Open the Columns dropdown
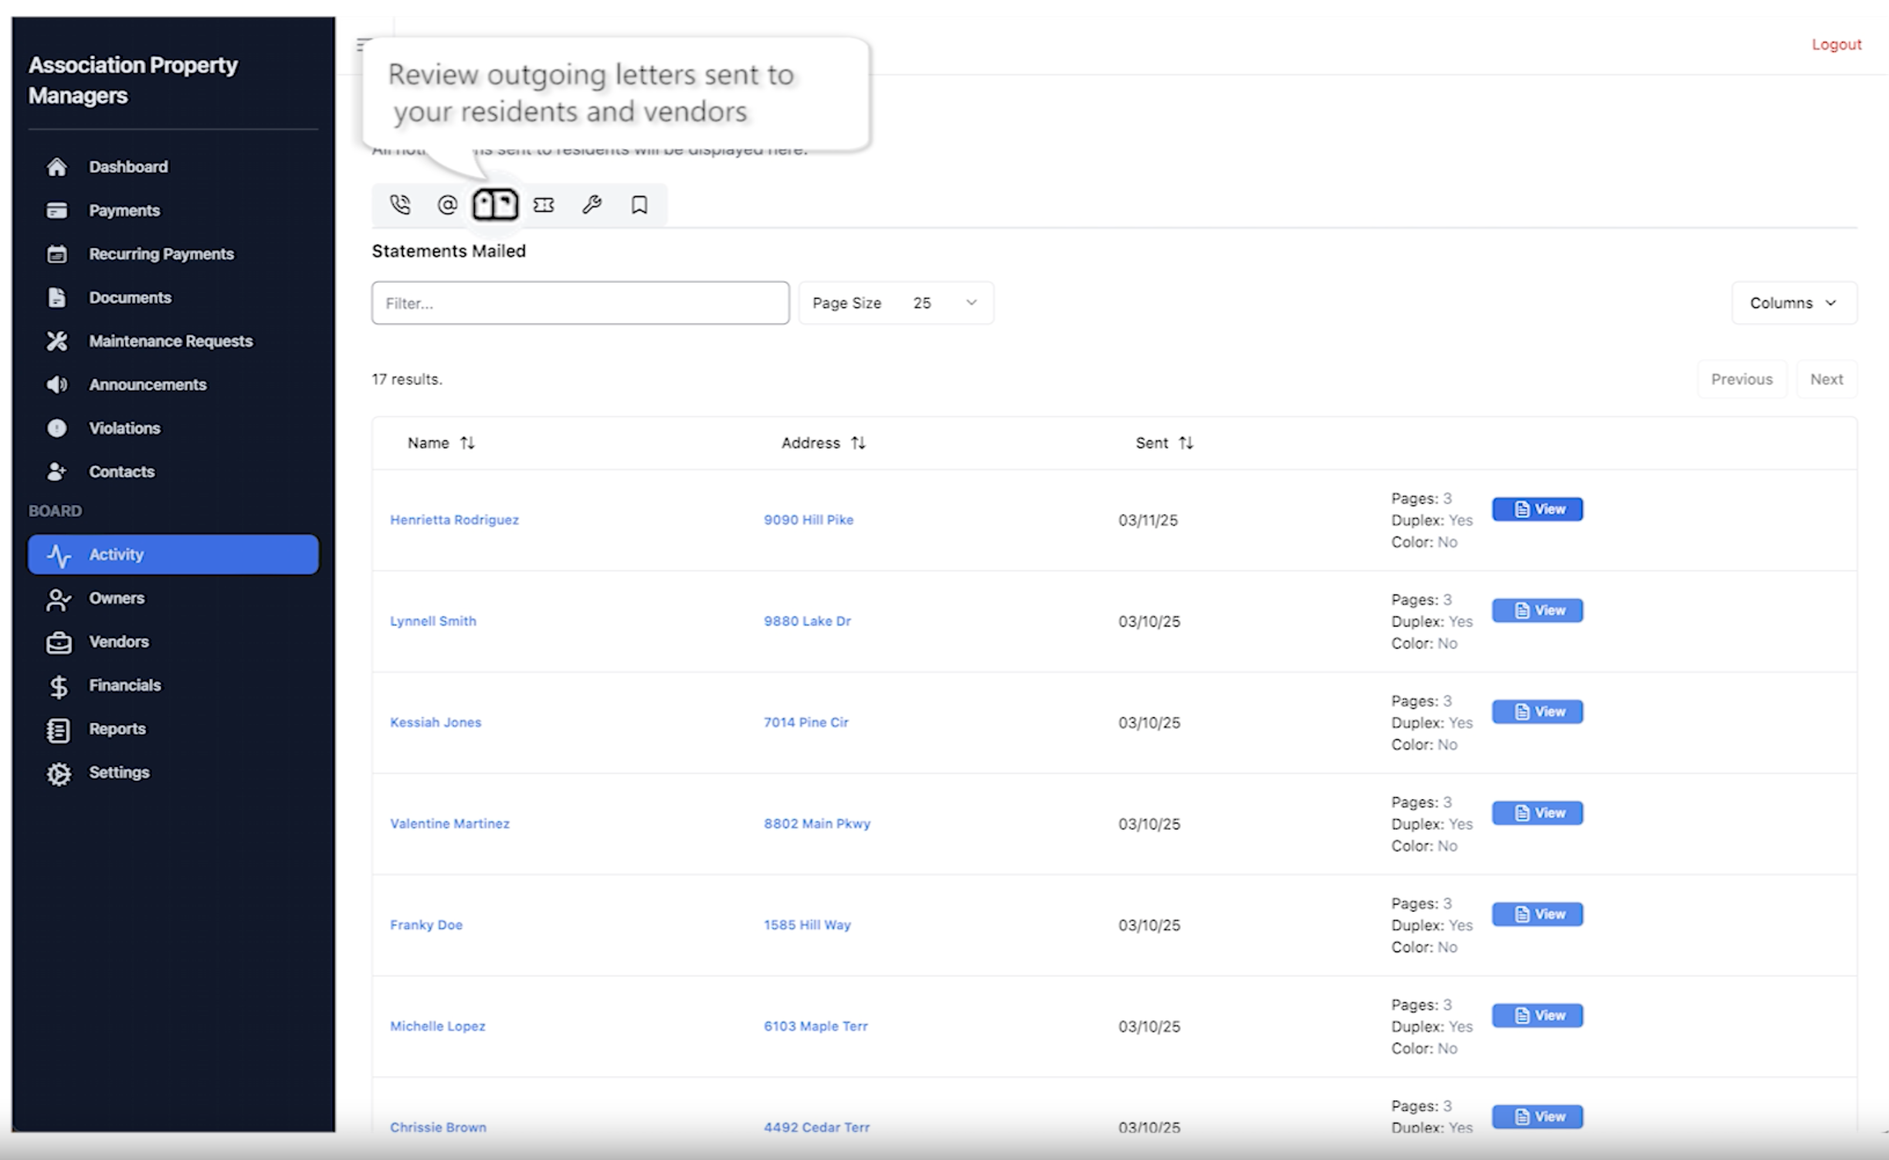The image size is (1889, 1160). [x=1793, y=303]
